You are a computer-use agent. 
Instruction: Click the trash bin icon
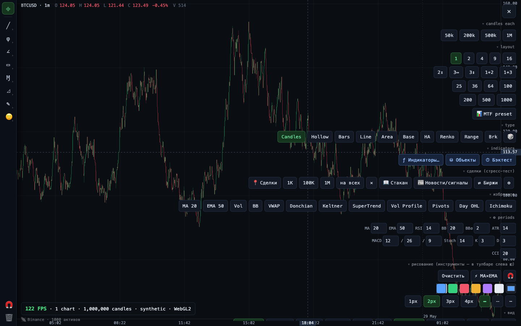coord(9,318)
